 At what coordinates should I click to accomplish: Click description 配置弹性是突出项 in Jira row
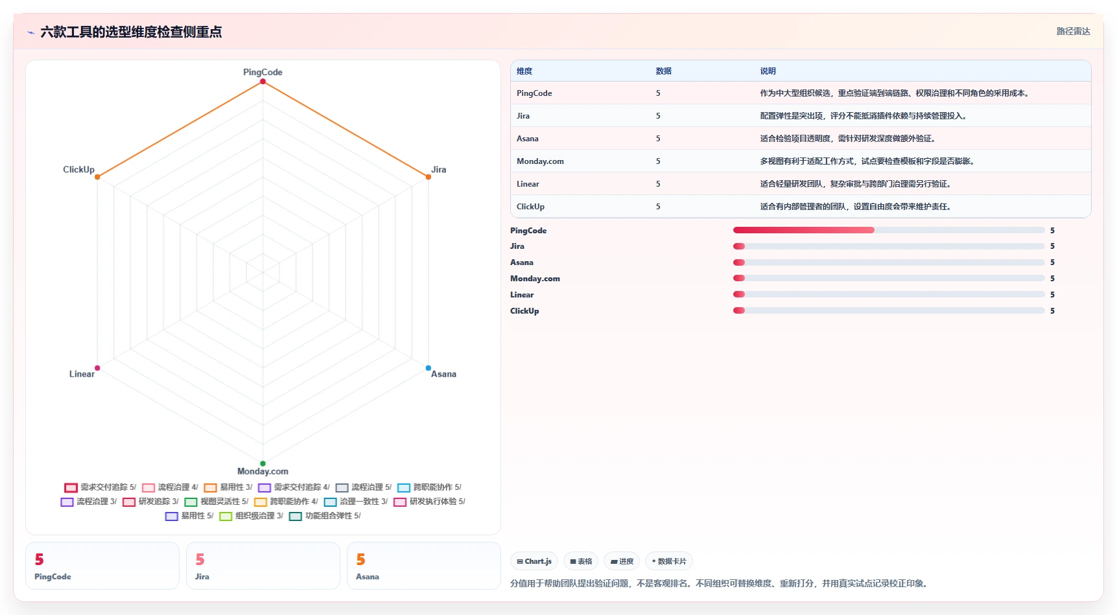pyautogui.click(x=865, y=116)
